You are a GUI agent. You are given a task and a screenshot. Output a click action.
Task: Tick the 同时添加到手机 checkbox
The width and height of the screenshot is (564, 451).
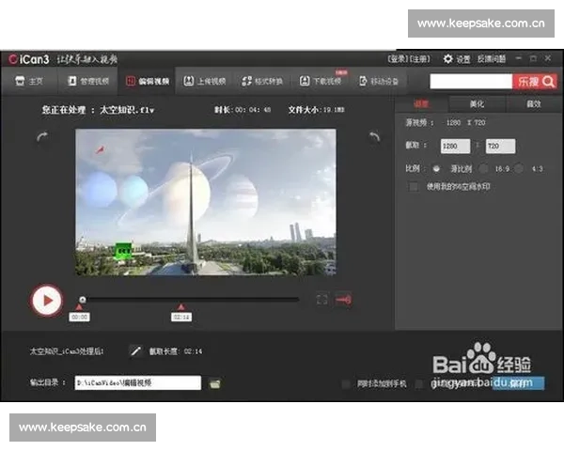click(346, 384)
